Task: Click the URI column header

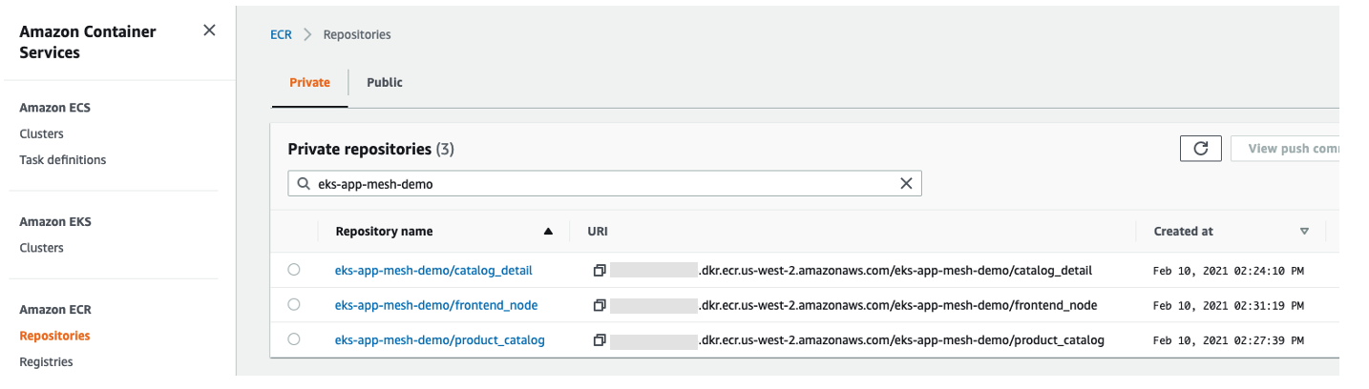Action: (x=598, y=232)
